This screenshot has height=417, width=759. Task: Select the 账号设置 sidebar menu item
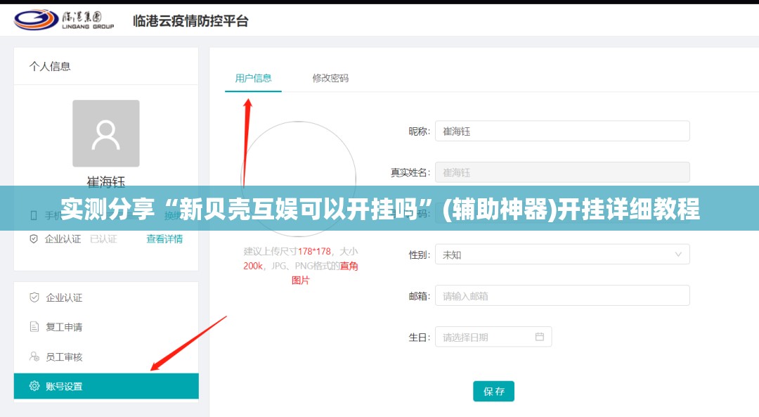tap(106, 386)
